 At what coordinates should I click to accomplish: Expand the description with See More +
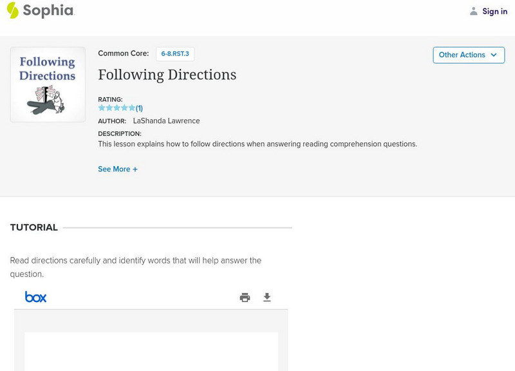pos(118,169)
